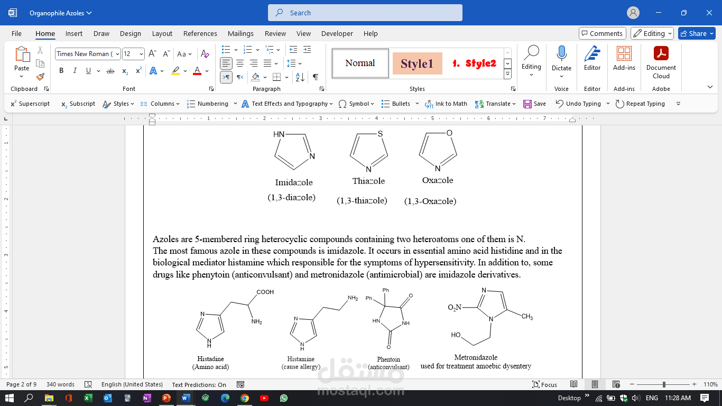The width and height of the screenshot is (722, 406).
Task: Toggle Text Predictions: On setting
Action: (199, 384)
